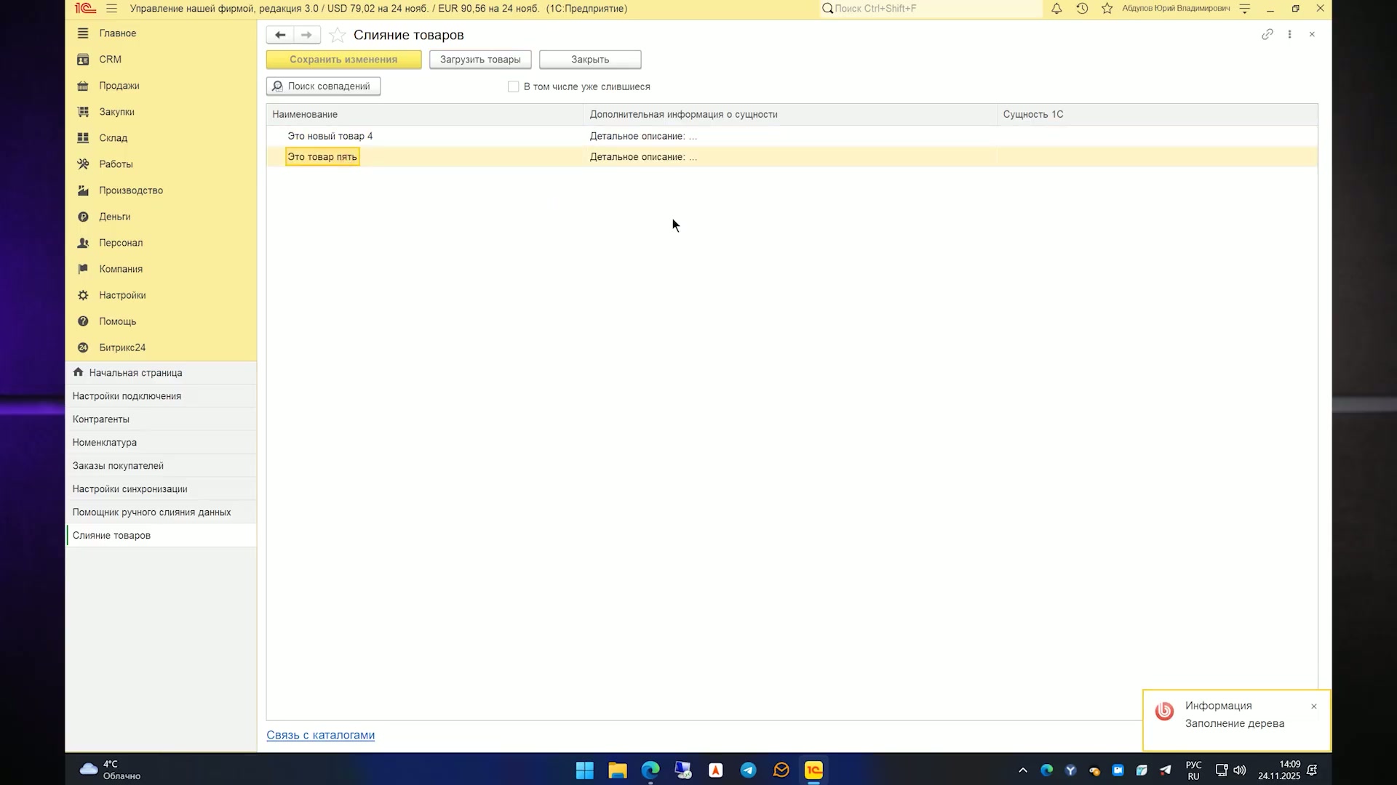Add form to favorites star
The height and width of the screenshot is (785, 1397).
(x=337, y=35)
